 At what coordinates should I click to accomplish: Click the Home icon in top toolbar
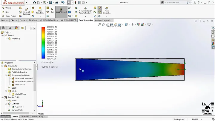coord(34,2)
